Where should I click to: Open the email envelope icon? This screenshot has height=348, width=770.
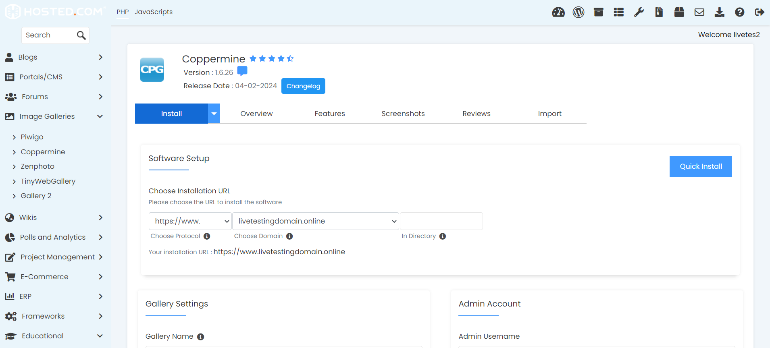pos(699,12)
